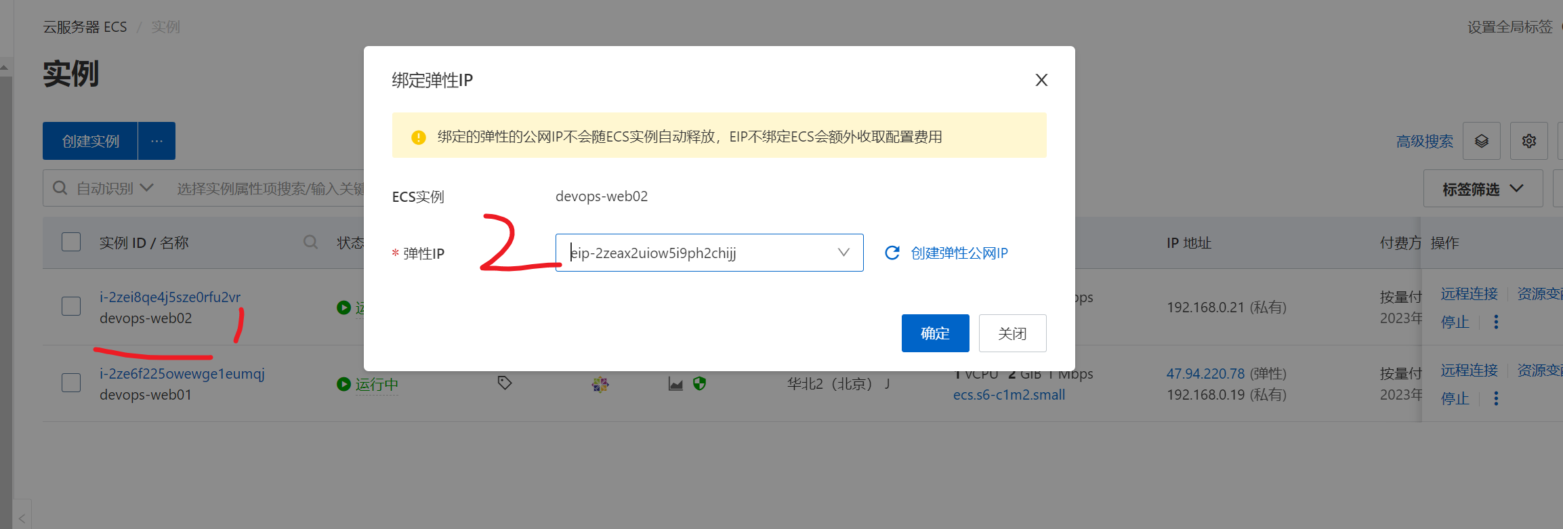Image resolution: width=1563 pixels, height=529 pixels.
Task: Click the stacked layers icon next to 高级搜索
Action: coord(1482,141)
